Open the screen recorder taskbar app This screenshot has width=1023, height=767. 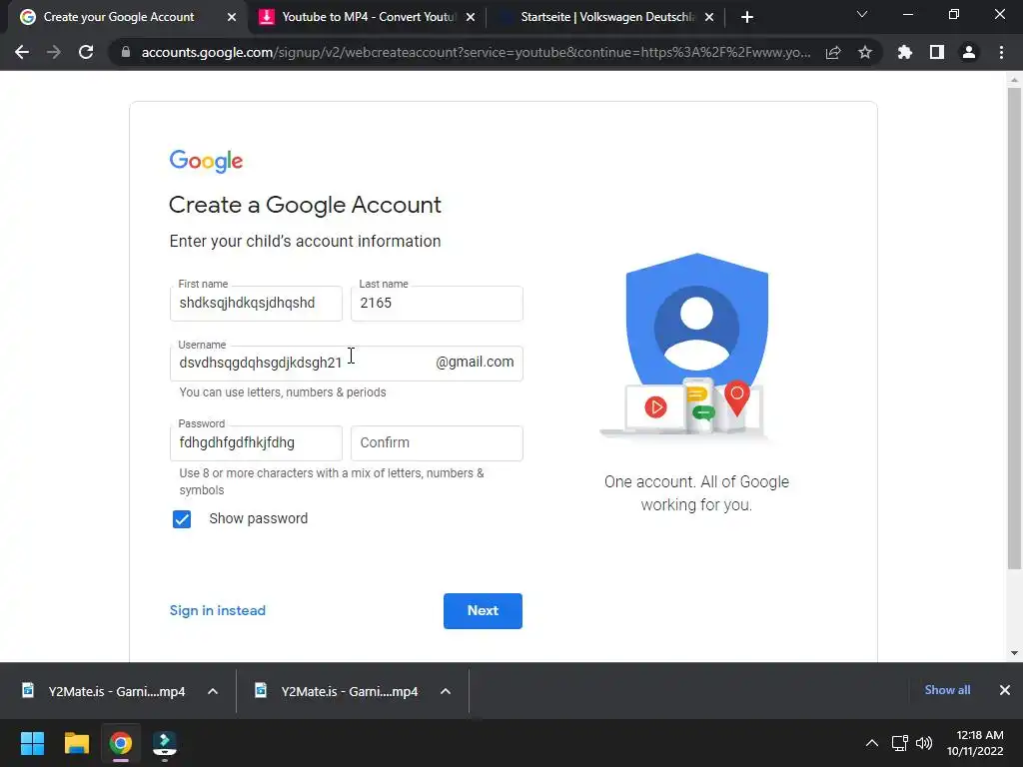pos(165,743)
